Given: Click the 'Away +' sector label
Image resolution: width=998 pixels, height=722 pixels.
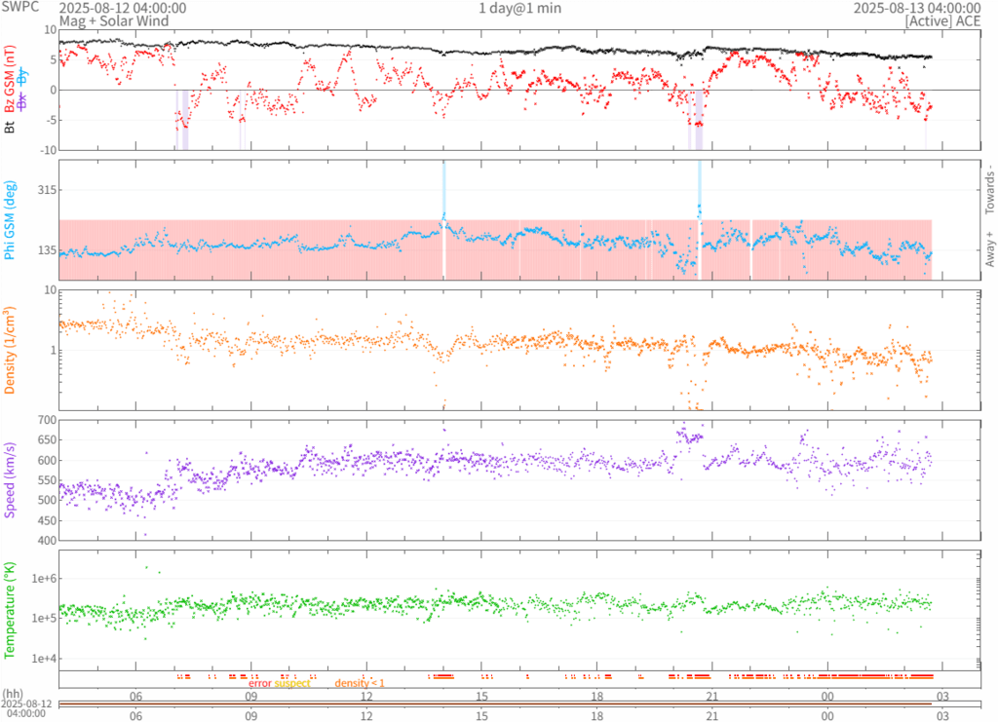Looking at the screenshot, I should pos(989,250).
